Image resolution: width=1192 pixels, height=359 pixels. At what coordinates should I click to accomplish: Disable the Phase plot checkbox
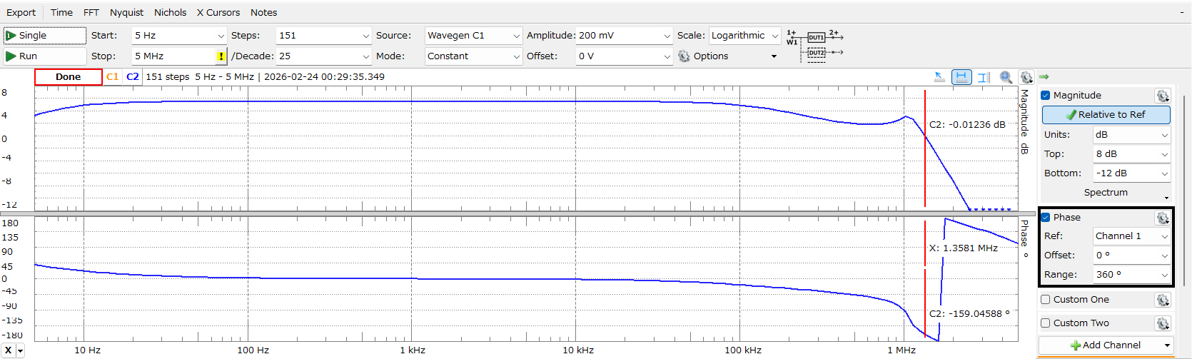coord(1046,218)
